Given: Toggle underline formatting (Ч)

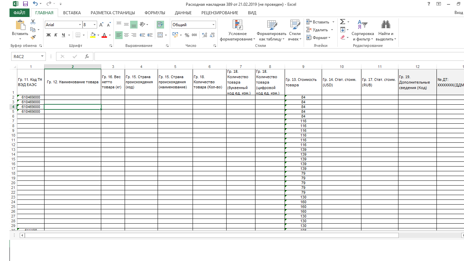Looking at the screenshot, I should (x=63, y=35).
